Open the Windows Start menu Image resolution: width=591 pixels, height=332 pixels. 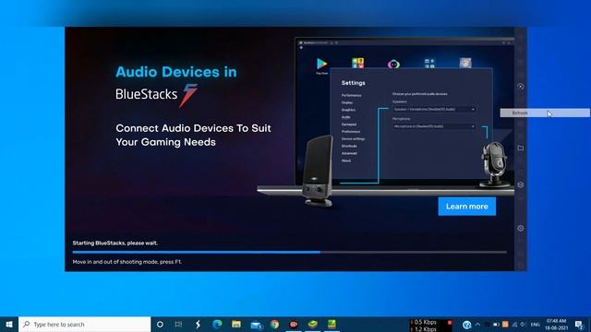9,324
